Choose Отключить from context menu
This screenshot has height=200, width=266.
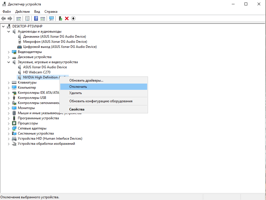click(104, 87)
